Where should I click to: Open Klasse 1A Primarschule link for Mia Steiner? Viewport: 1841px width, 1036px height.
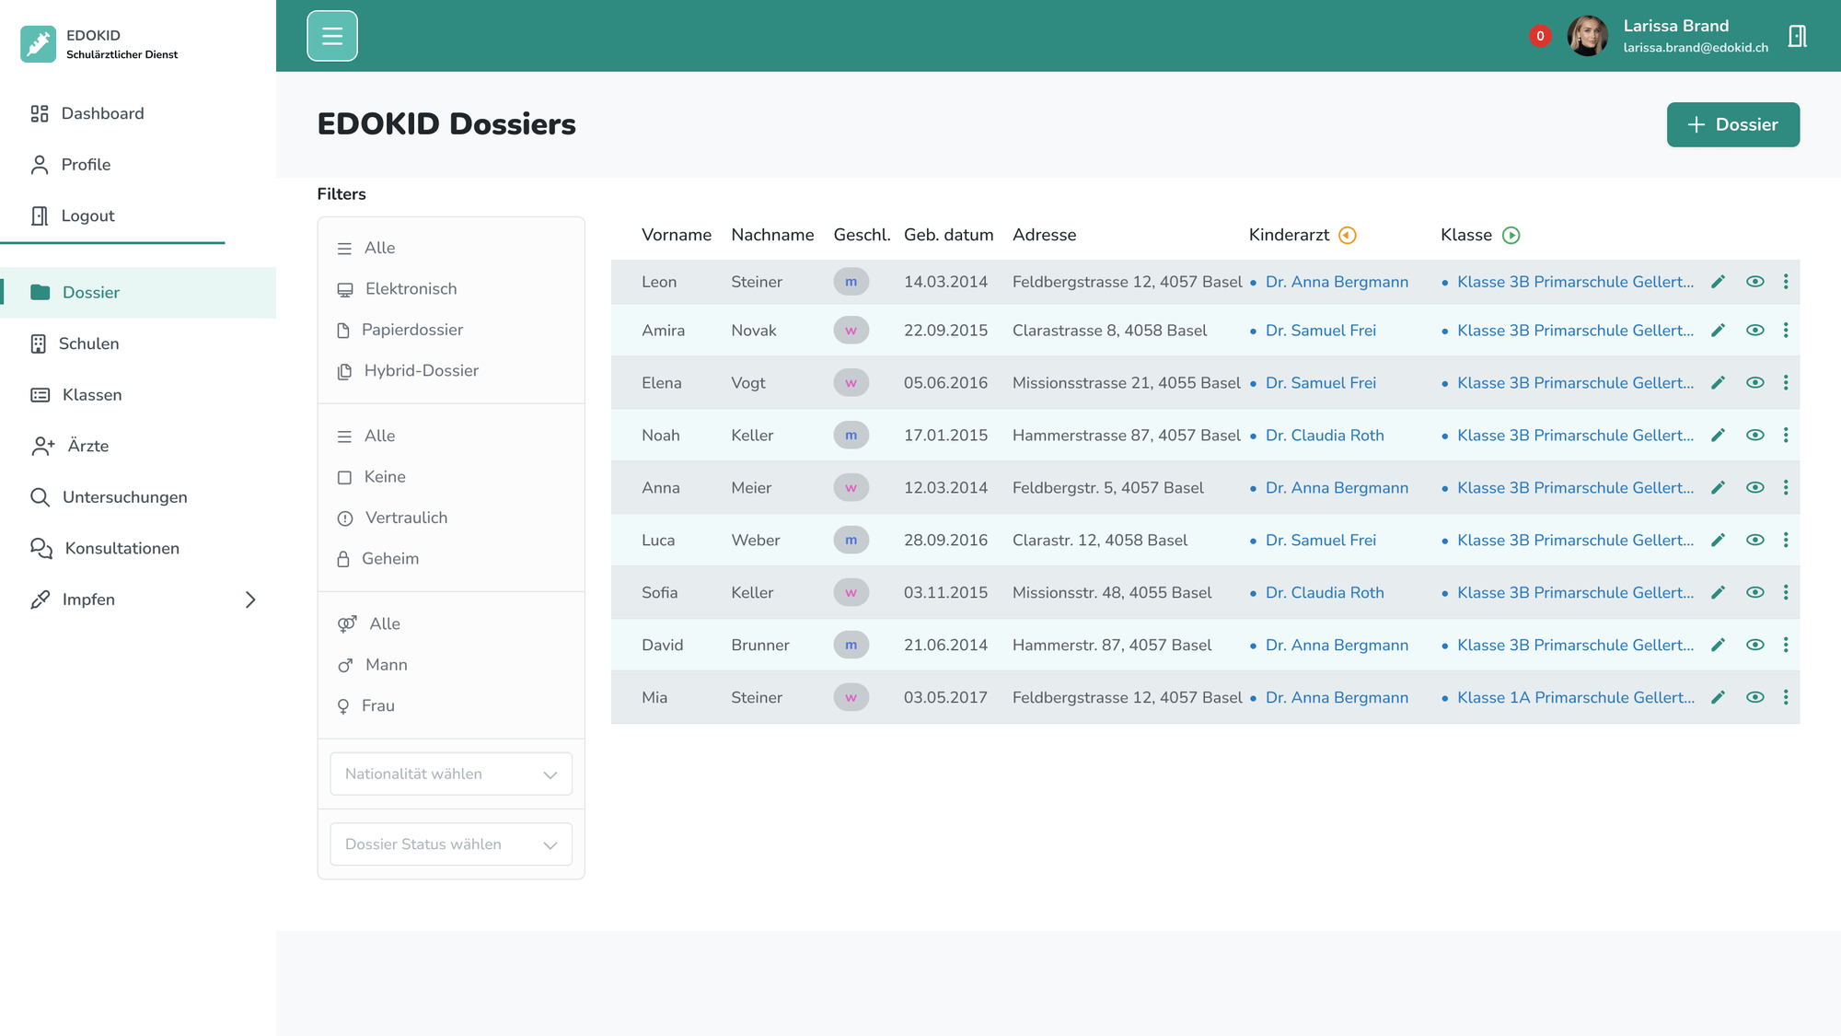1576,698
